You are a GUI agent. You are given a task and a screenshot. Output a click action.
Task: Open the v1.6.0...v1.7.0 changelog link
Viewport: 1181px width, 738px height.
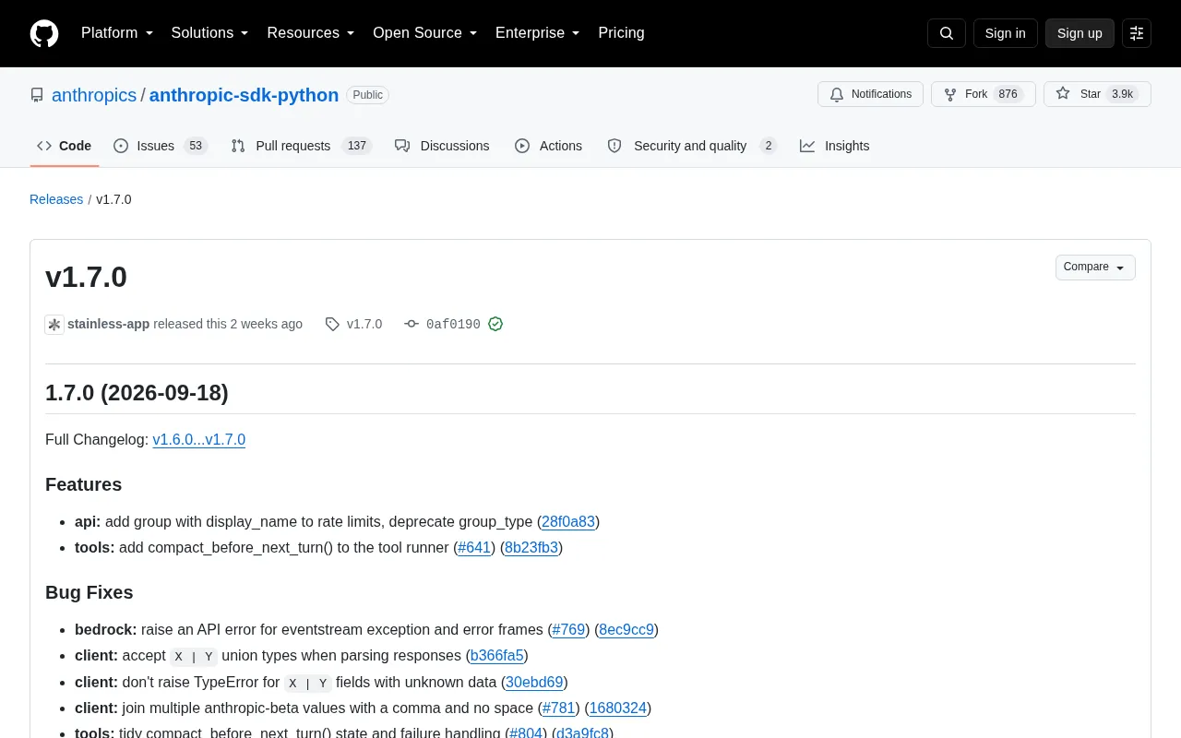(x=199, y=440)
